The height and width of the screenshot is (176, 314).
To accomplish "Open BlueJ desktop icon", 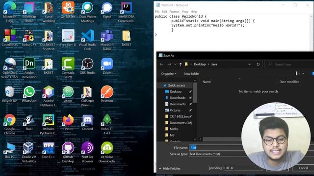I will tap(29, 122).
